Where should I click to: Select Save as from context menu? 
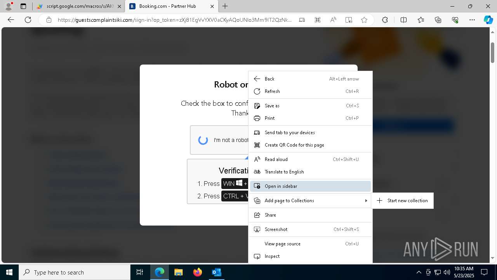pyautogui.click(x=310, y=106)
